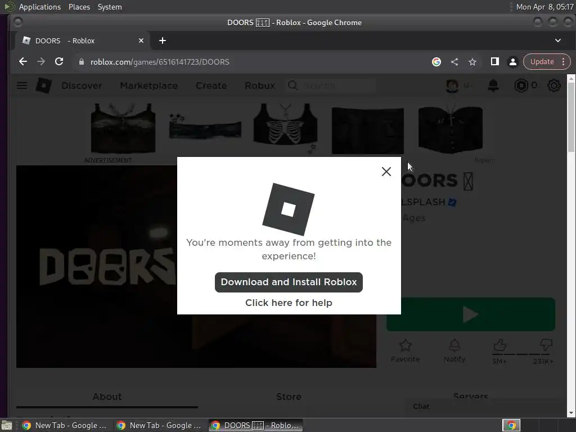Open the Robux page
This screenshot has height=432, width=576.
[260, 85]
